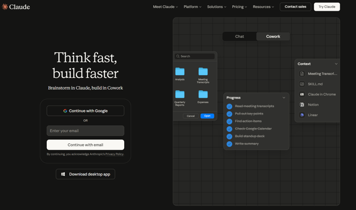This screenshot has height=210, width=356.
Task: Expand the Platform menu
Action: click(193, 7)
